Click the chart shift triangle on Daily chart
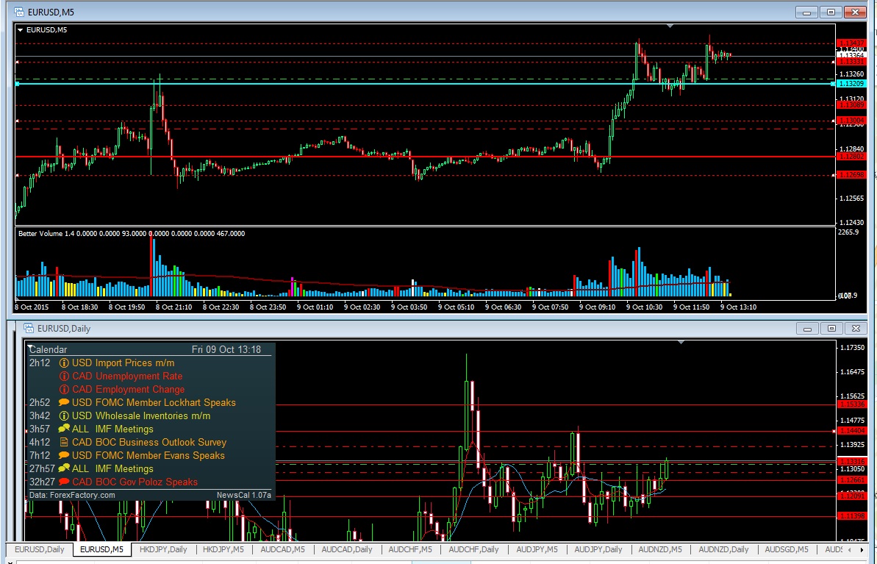877x564 pixels. [681, 342]
